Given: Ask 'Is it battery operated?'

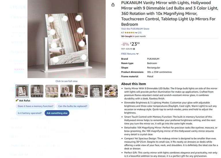Looking at the screenshot, I should [x=30, y=113].
